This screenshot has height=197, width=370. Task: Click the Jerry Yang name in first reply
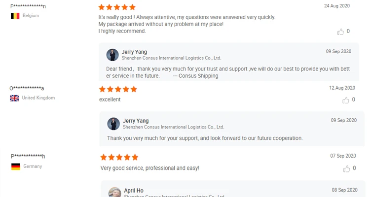pyautogui.click(x=134, y=52)
